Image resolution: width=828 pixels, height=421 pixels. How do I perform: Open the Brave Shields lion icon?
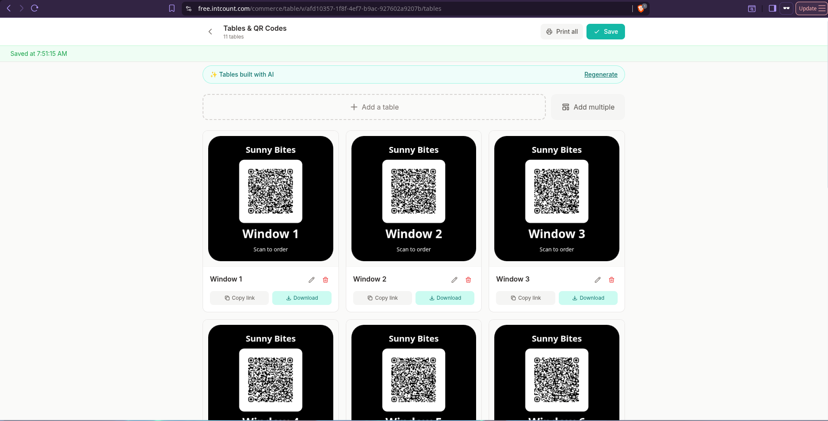641,8
